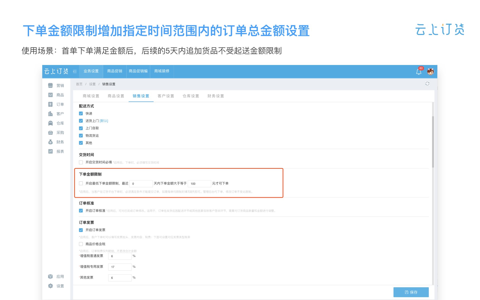480x300 pixels.
Task: Open the 报表 sidebar icon
Action: pos(50,151)
